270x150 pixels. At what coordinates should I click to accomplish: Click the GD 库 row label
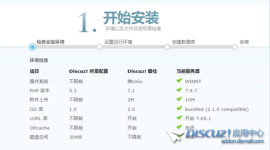(x=36, y=109)
